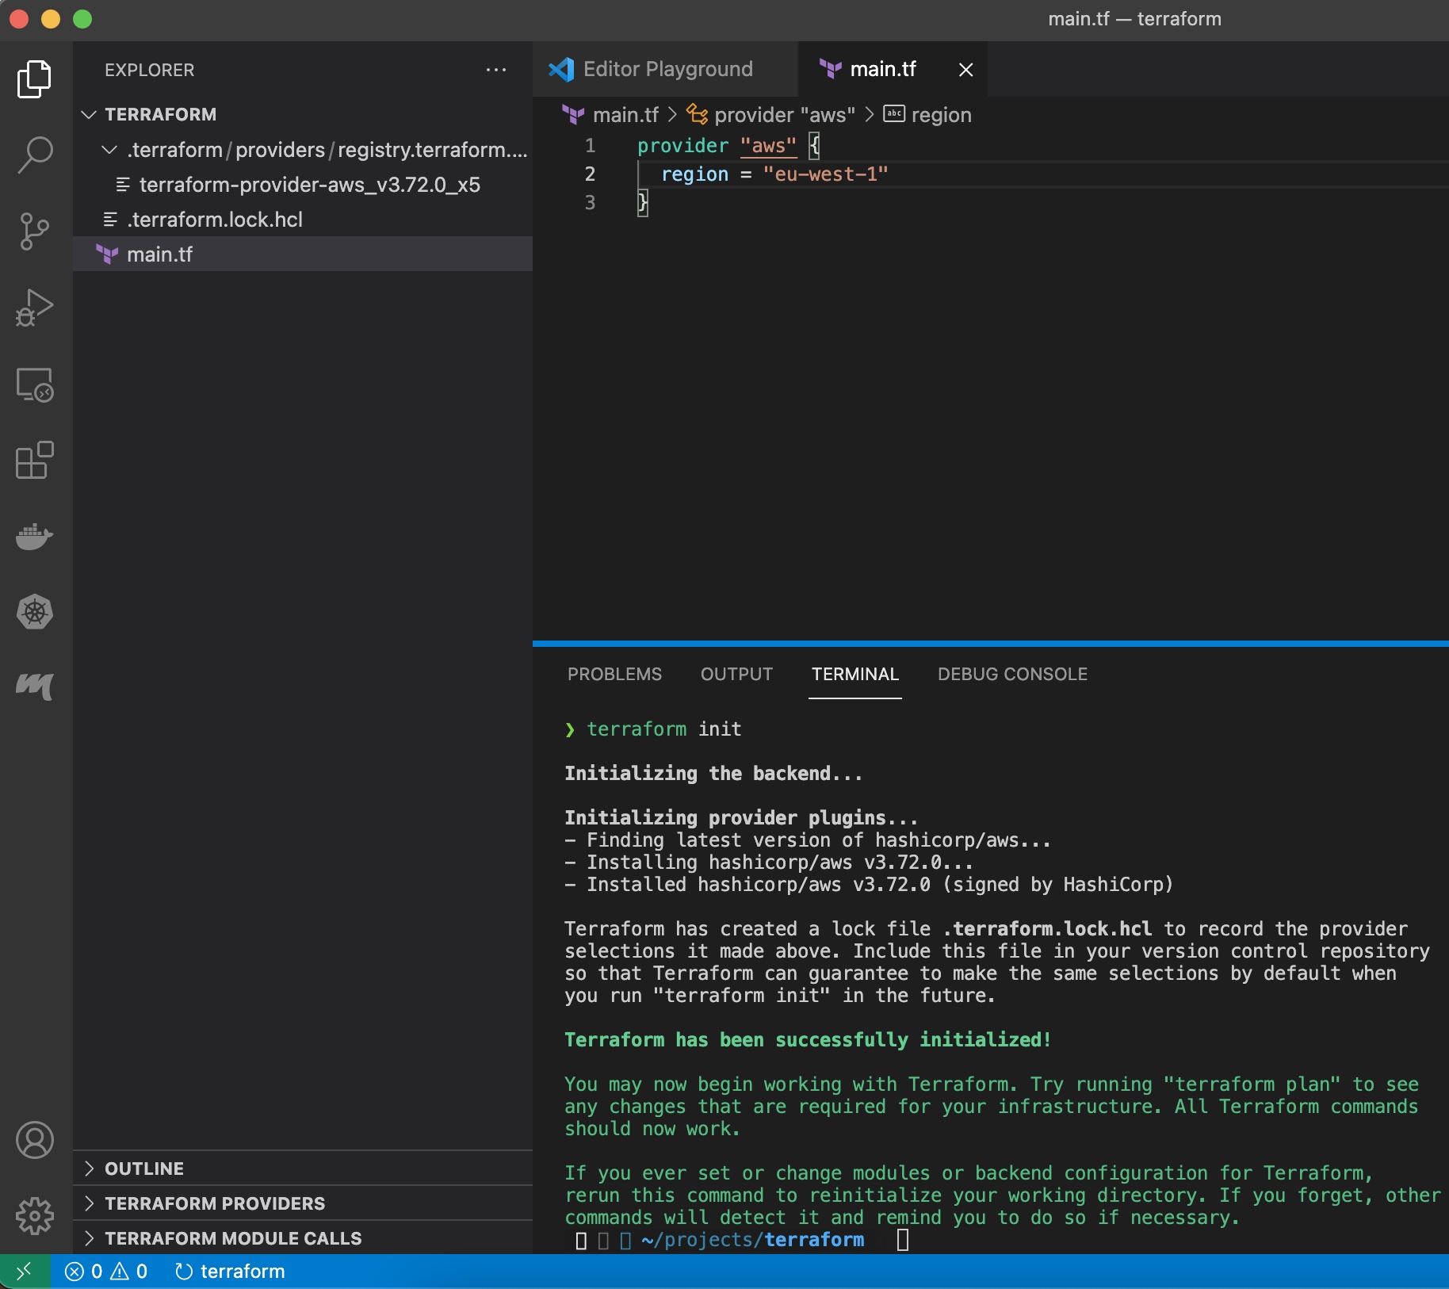Open the Accounts menu icon

click(x=35, y=1140)
